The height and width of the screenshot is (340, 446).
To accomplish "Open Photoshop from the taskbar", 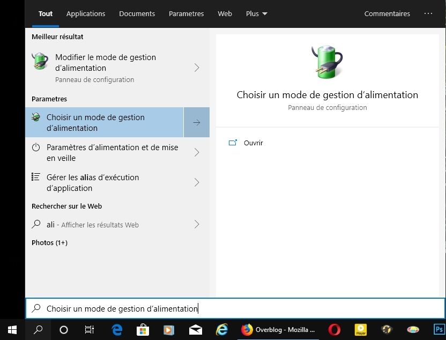I will click(x=440, y=329).
